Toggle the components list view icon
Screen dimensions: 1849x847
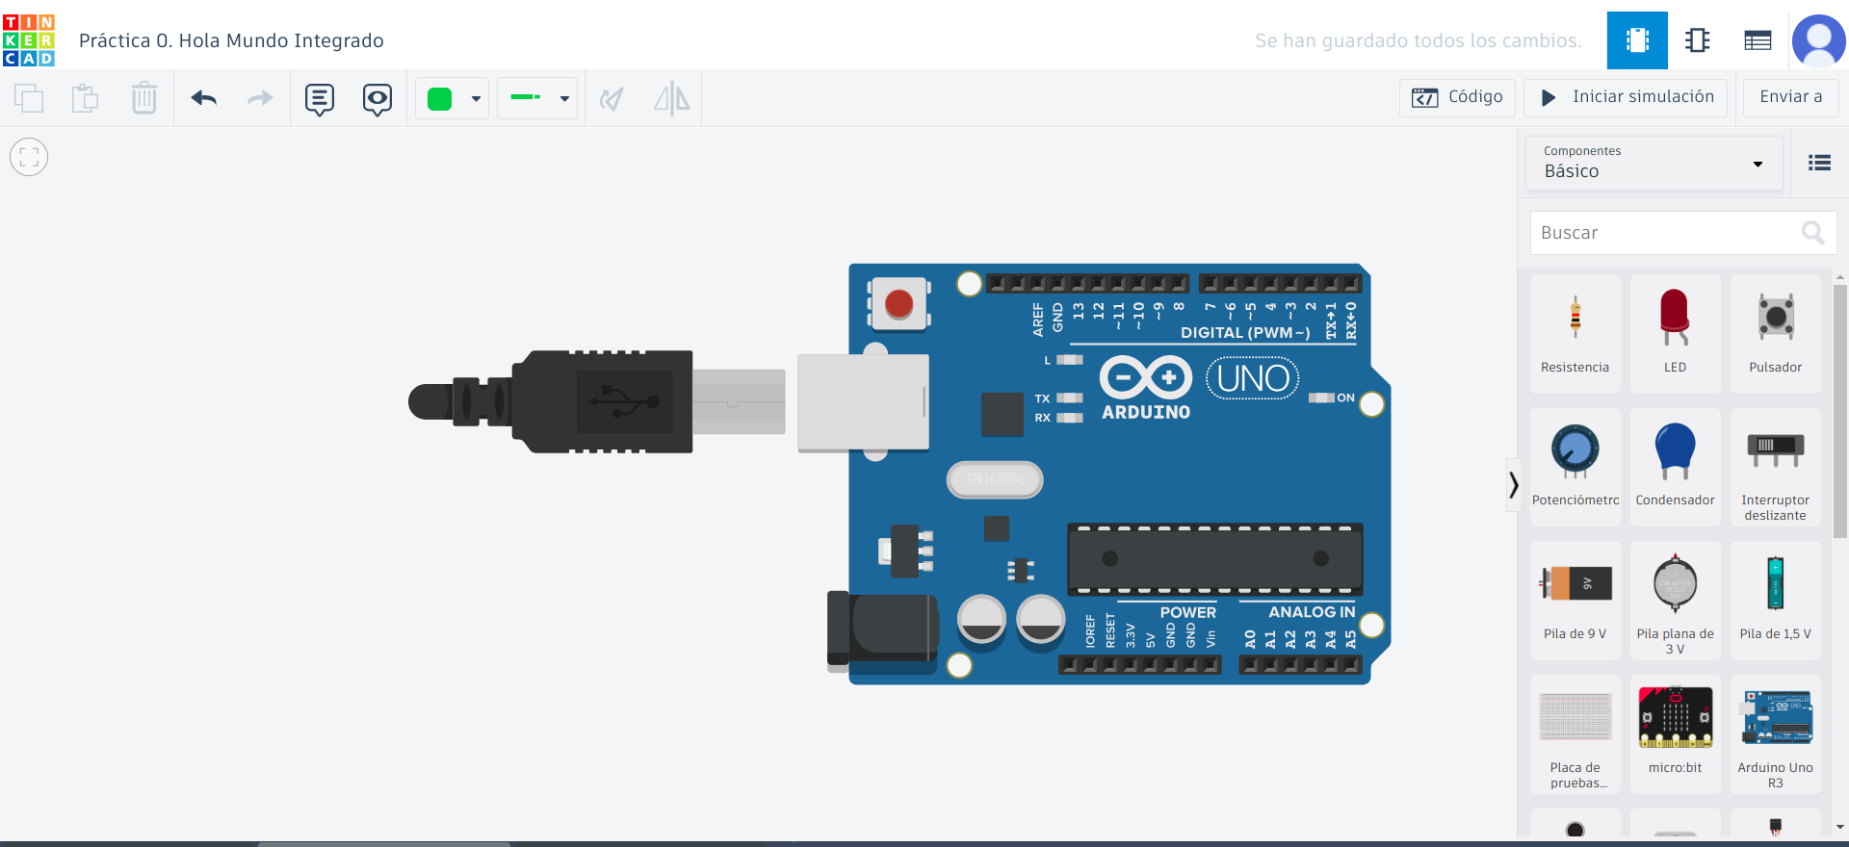coord(1819,163)
